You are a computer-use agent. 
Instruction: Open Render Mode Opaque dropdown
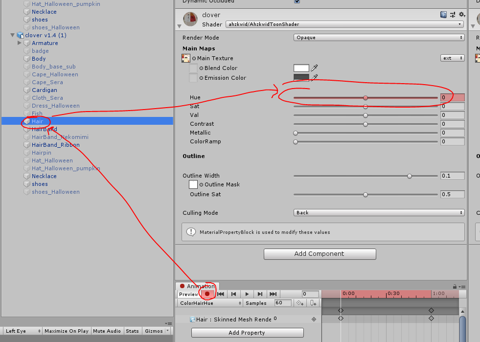(379, 37)
